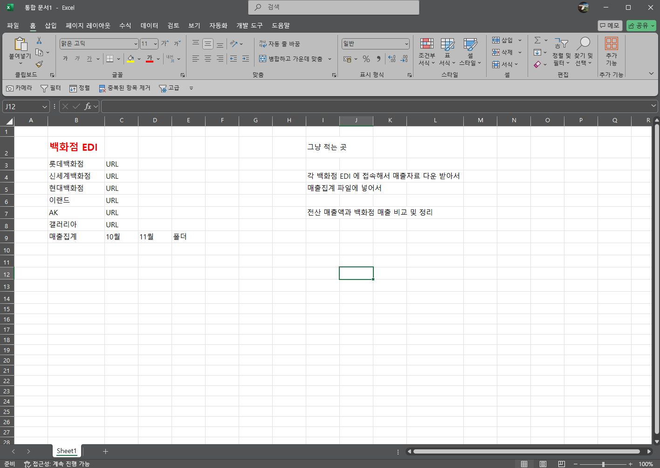Click the Copy icon in clipboard group
Image resolution: width=660 pixels, height=468 pixels.
point(40,52)
